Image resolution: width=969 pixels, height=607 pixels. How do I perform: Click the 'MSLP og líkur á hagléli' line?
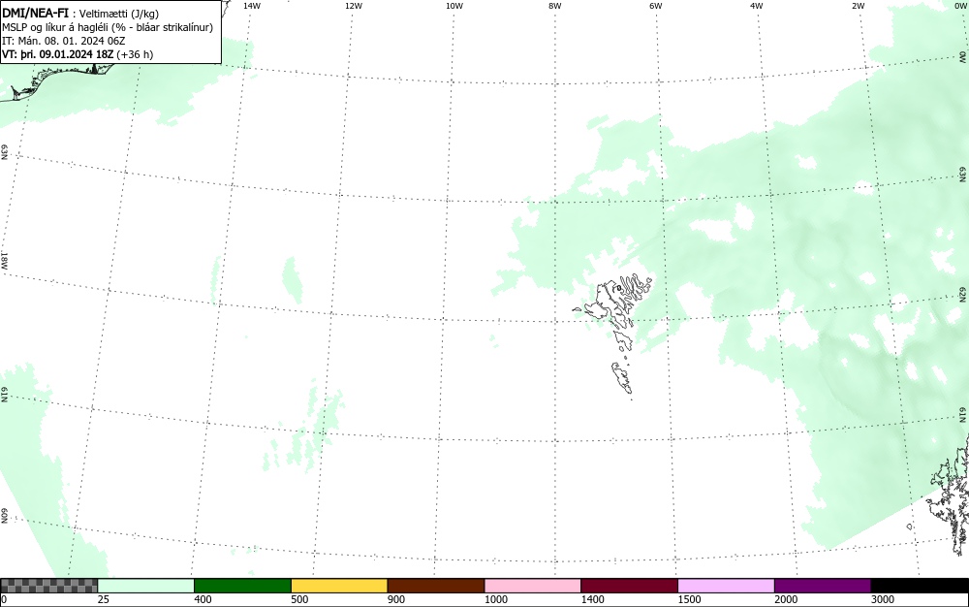[x=108, y=27]
